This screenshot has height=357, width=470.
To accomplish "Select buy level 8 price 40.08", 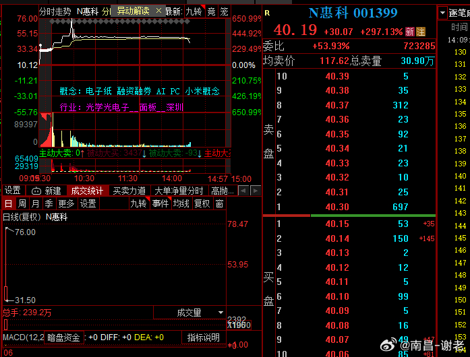I will 337,325.
